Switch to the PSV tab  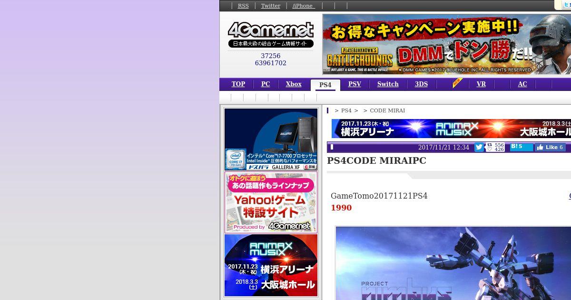pyautogui.click(x=354, y=84)
